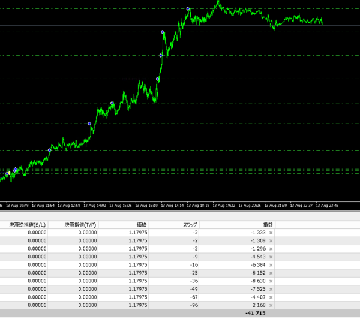360x325 pixels.
Task: Sort by 決済指値(T/P) column header
Action: point(80,224)
